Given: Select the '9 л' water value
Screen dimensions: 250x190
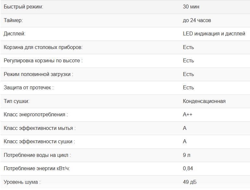Looking at the screenshot, I should 186,155.
